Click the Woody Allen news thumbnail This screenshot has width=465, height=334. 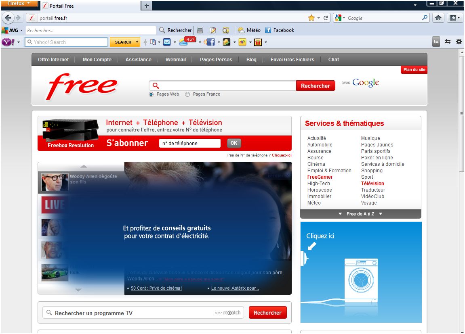55,182
